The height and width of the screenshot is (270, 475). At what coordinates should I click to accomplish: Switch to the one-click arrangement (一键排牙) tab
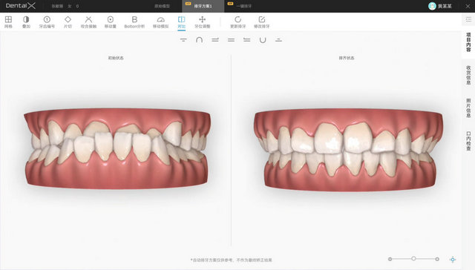pyautogui.click(x=244, y=6)
